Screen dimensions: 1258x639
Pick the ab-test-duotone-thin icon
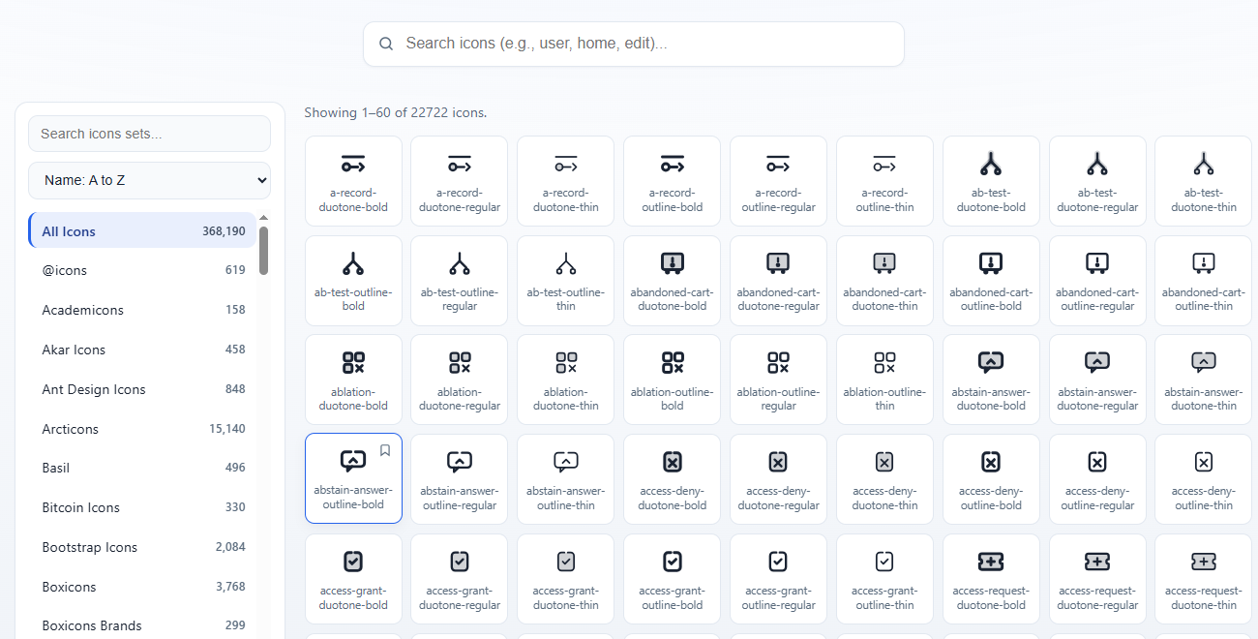click(1203, 181)
